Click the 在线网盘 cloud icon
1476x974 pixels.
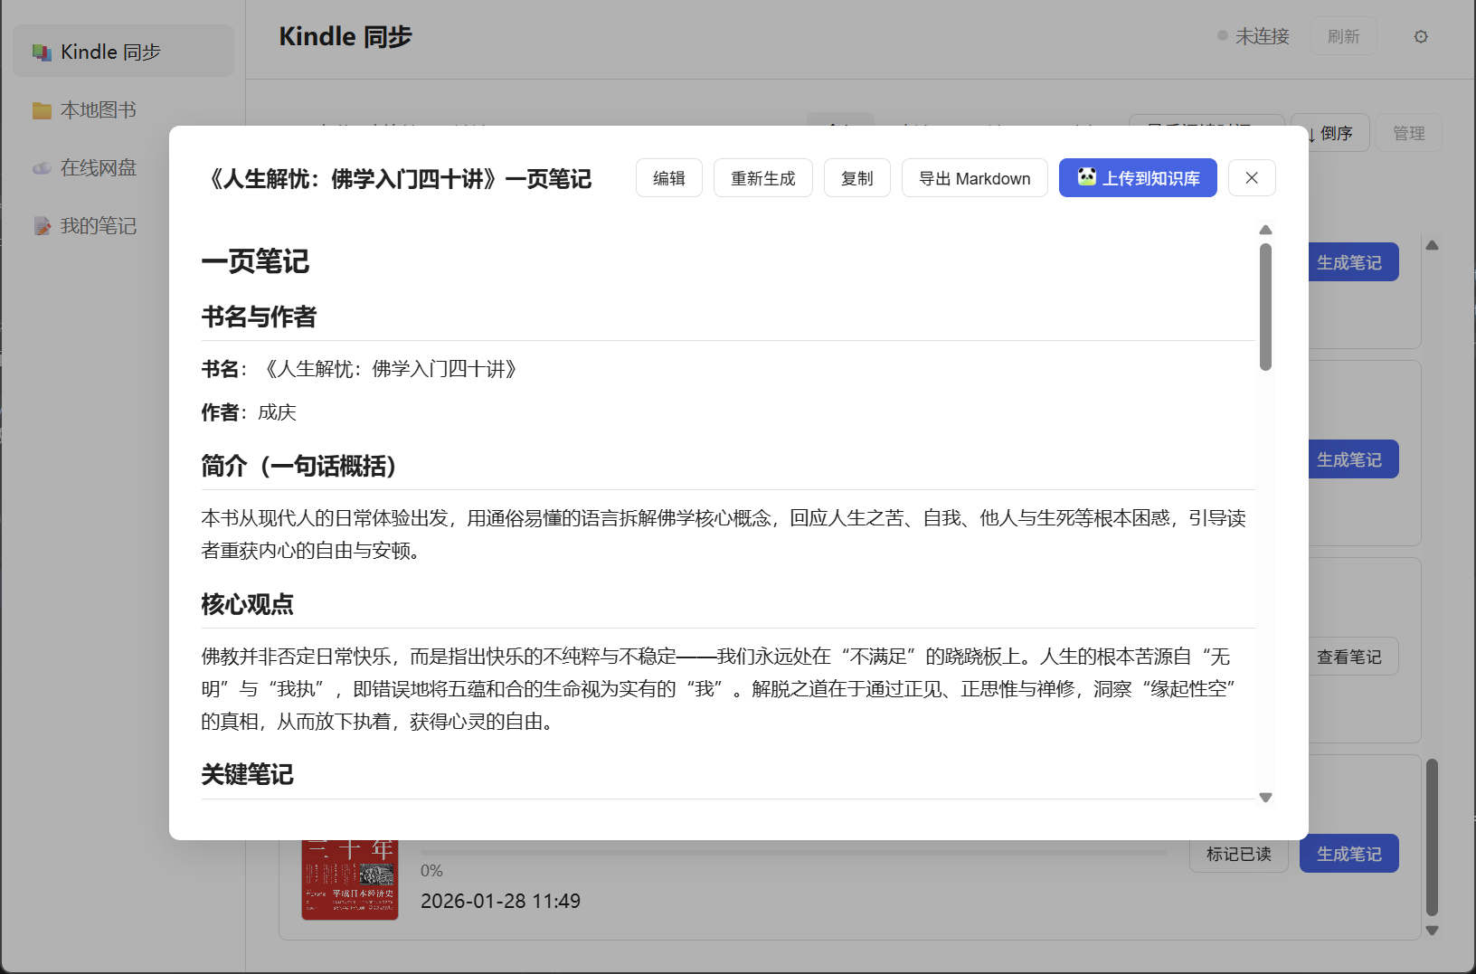click(42, 168)
